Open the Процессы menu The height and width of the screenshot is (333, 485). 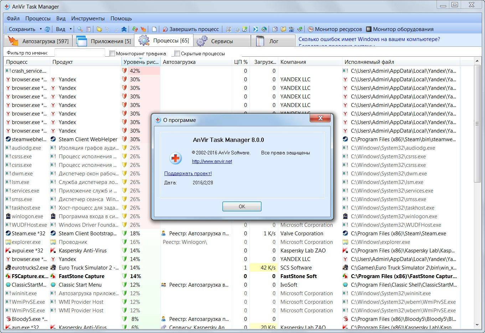coord(38,19)
